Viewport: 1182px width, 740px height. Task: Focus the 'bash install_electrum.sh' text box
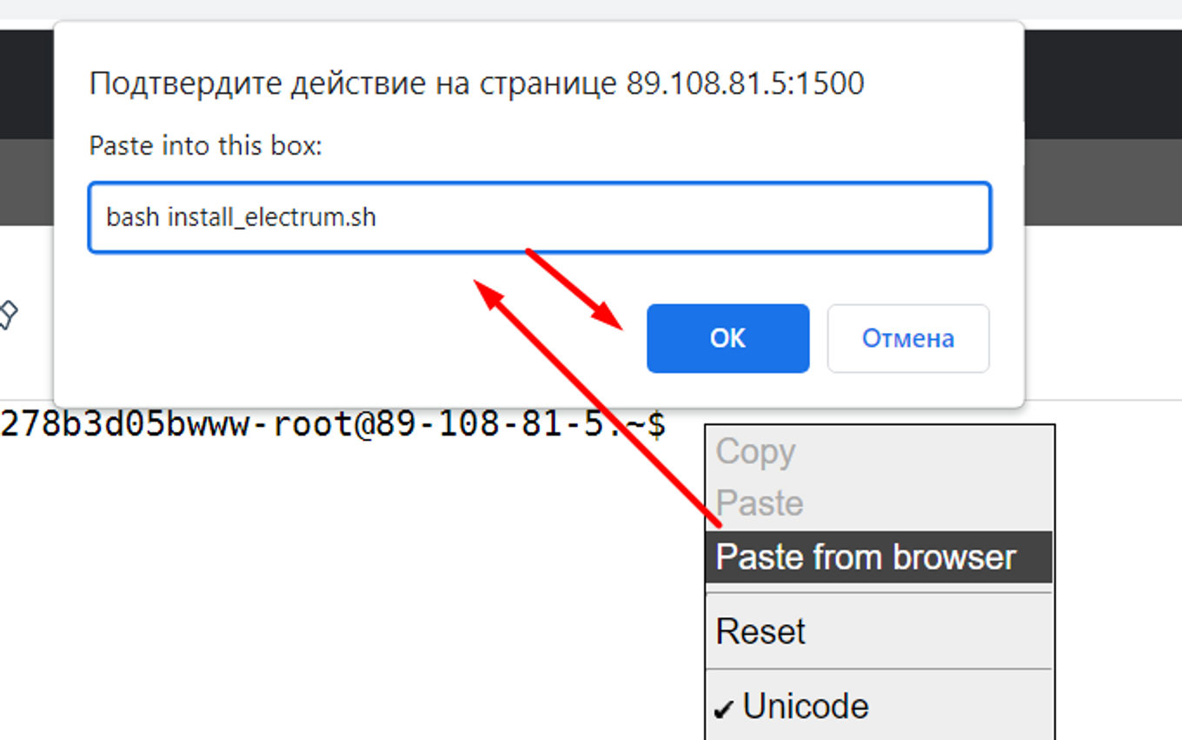coord(539,217)
